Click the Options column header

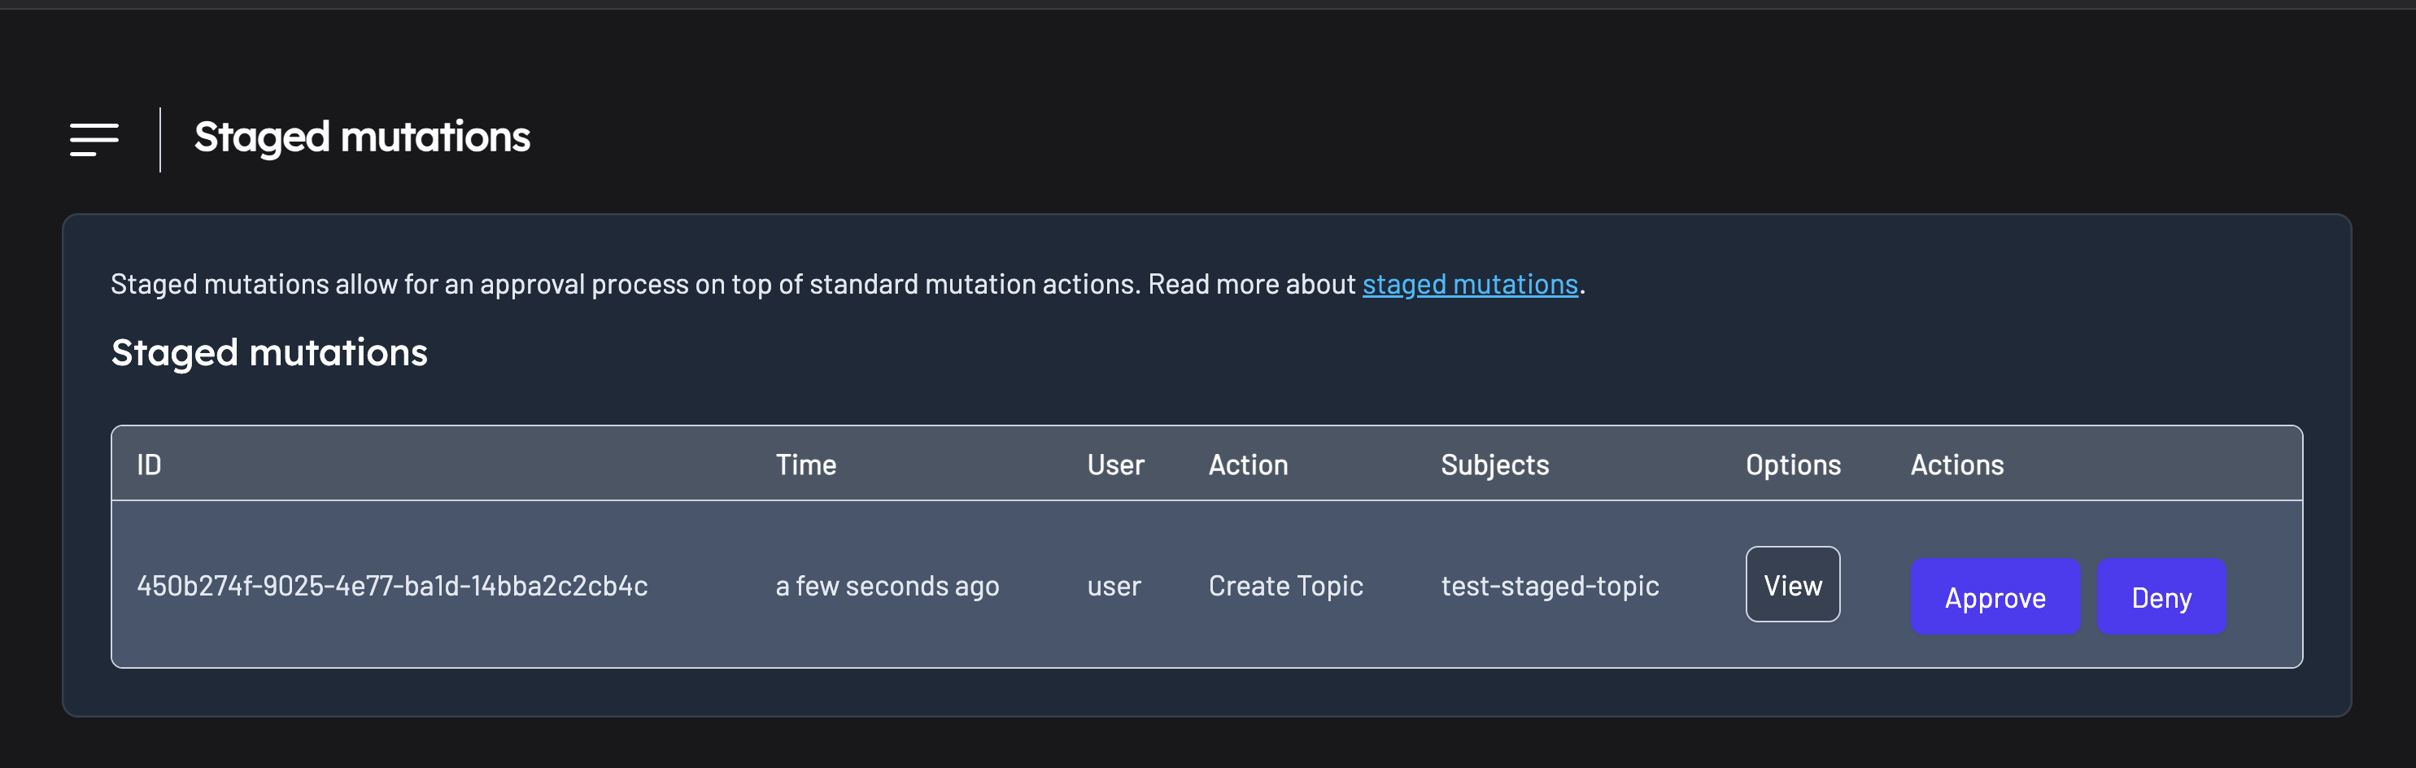1792,465
